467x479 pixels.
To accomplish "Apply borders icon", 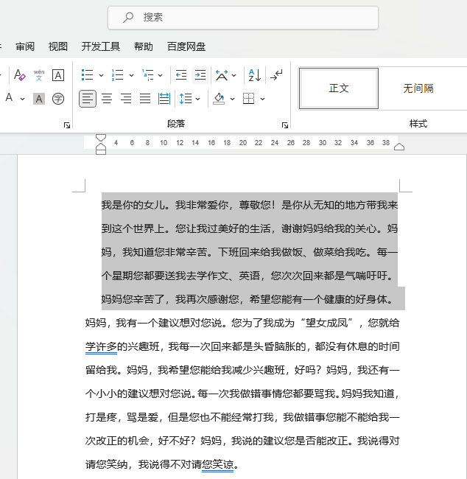I will (x=248, y=99).
